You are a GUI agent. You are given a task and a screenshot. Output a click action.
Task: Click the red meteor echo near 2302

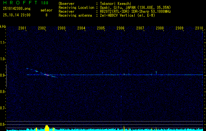click(x=47, y=75)
